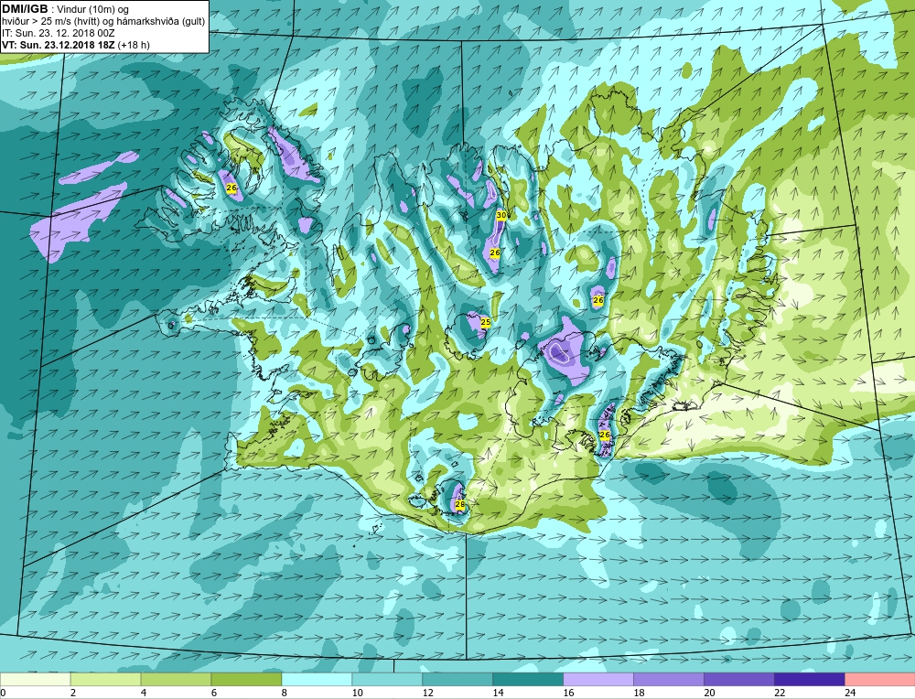Pick the indigo 22–24 legend swatch
Screen dimensions: 915x699
pos(810,679)
